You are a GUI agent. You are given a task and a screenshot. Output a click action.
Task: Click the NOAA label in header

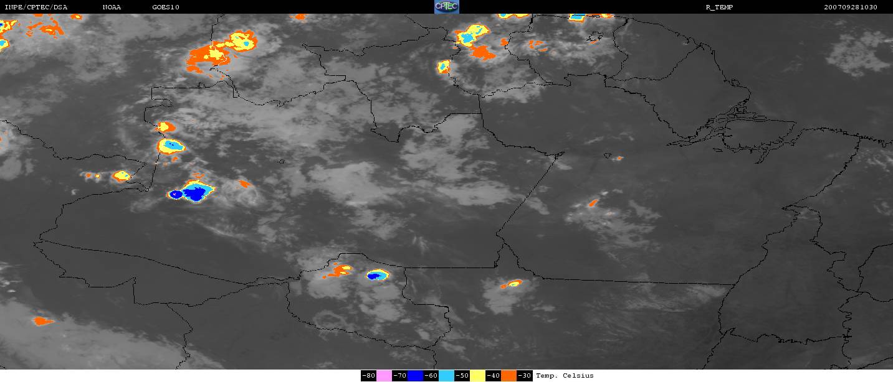click(x=112, y=7)
